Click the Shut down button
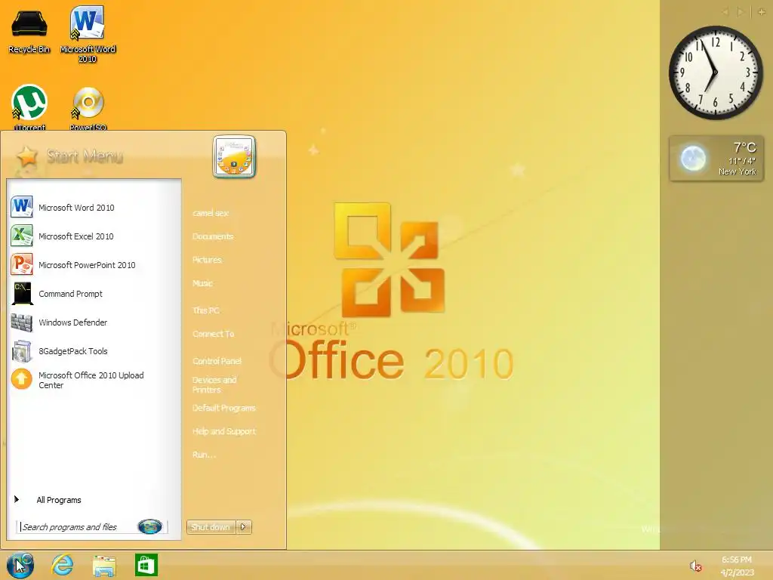This screenshot has width=773, height=580. (x=211, y=526)
